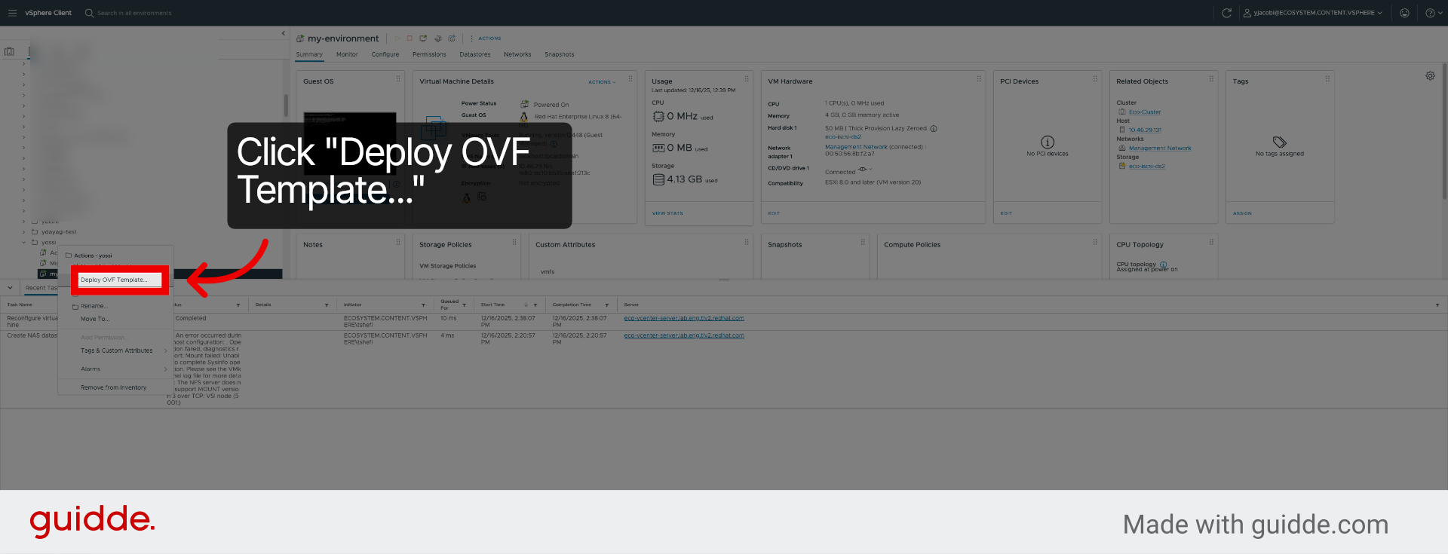The height and width of the screenshot is (554, 1448).
Task: Open eco-iscsi-ds2 link under Storage
Action: pos(1146,166)
